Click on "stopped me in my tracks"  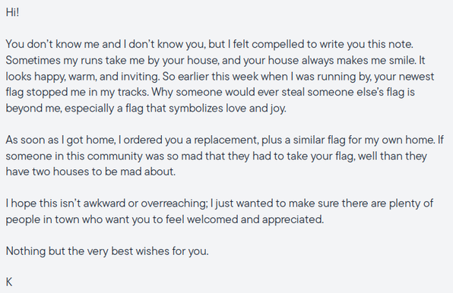pos(87,93)
